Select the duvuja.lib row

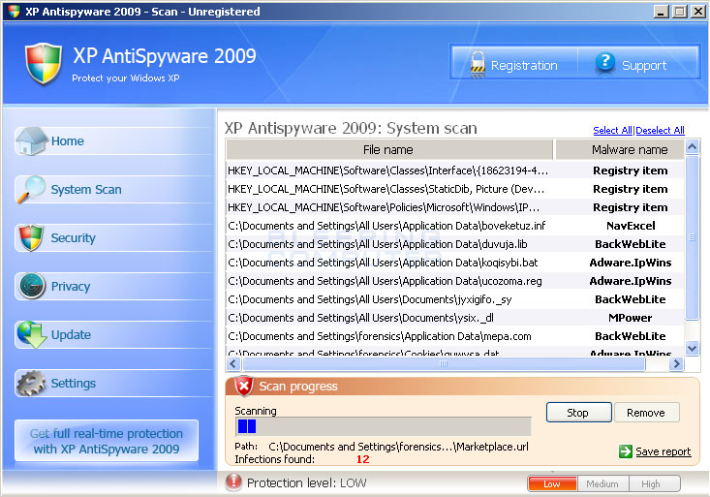click(x=454, y=244)
